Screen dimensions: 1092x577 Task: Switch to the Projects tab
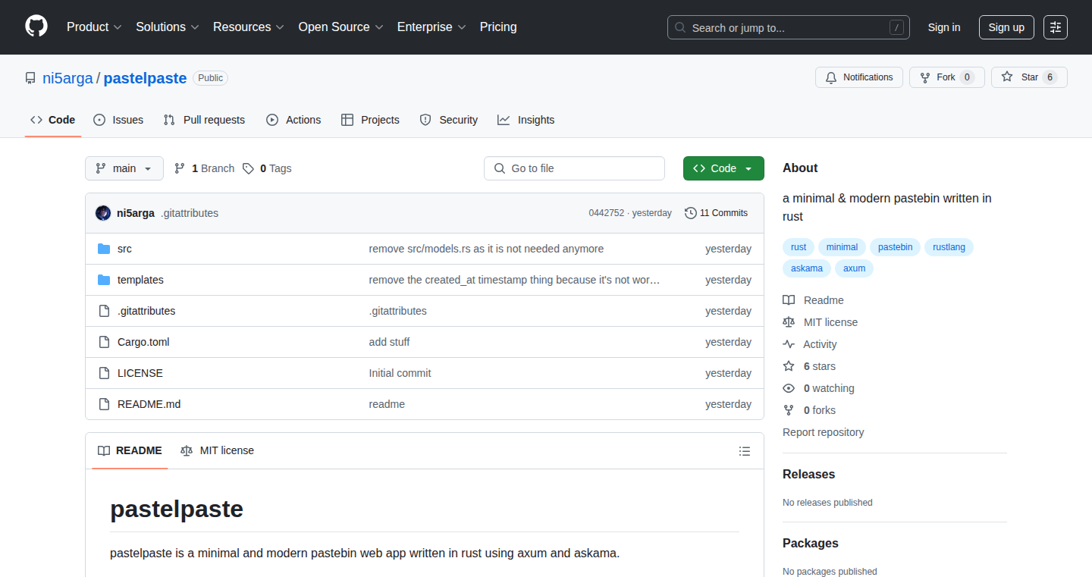pyautogui.click(x=370, y=120)
